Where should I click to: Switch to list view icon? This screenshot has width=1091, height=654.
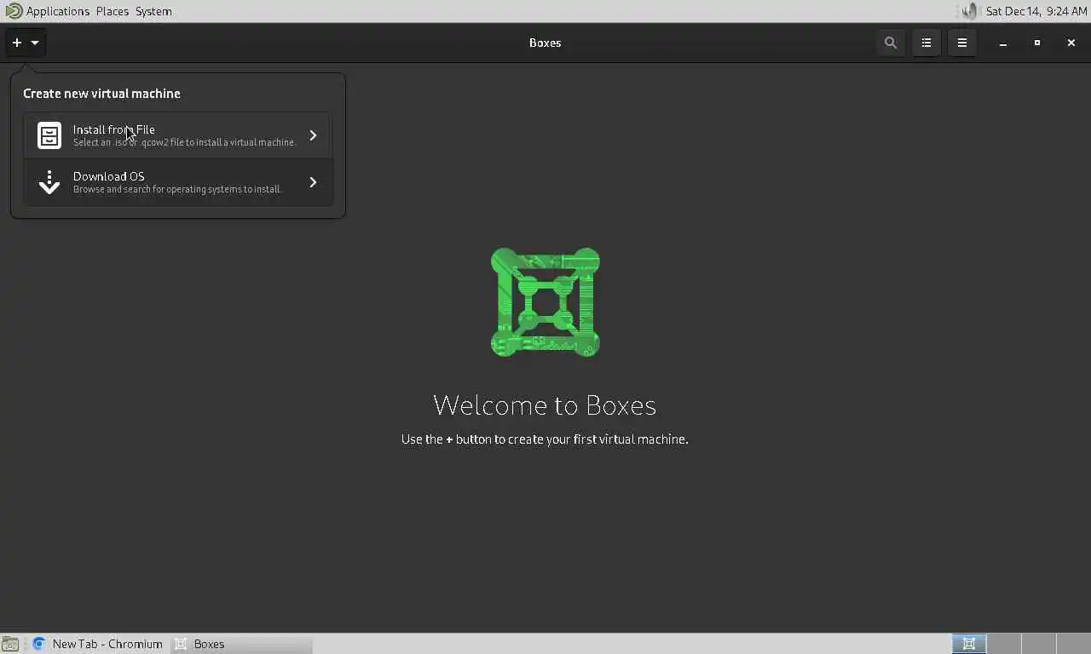click(926, 43)
